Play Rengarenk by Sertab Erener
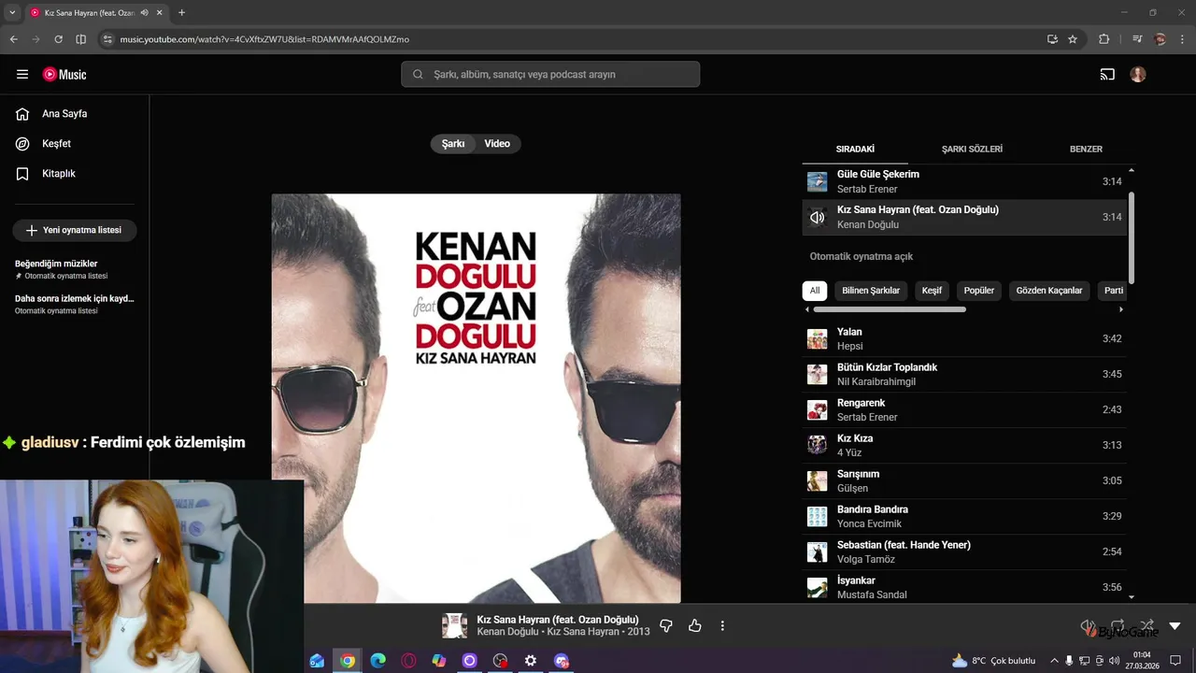 point(964,409)
